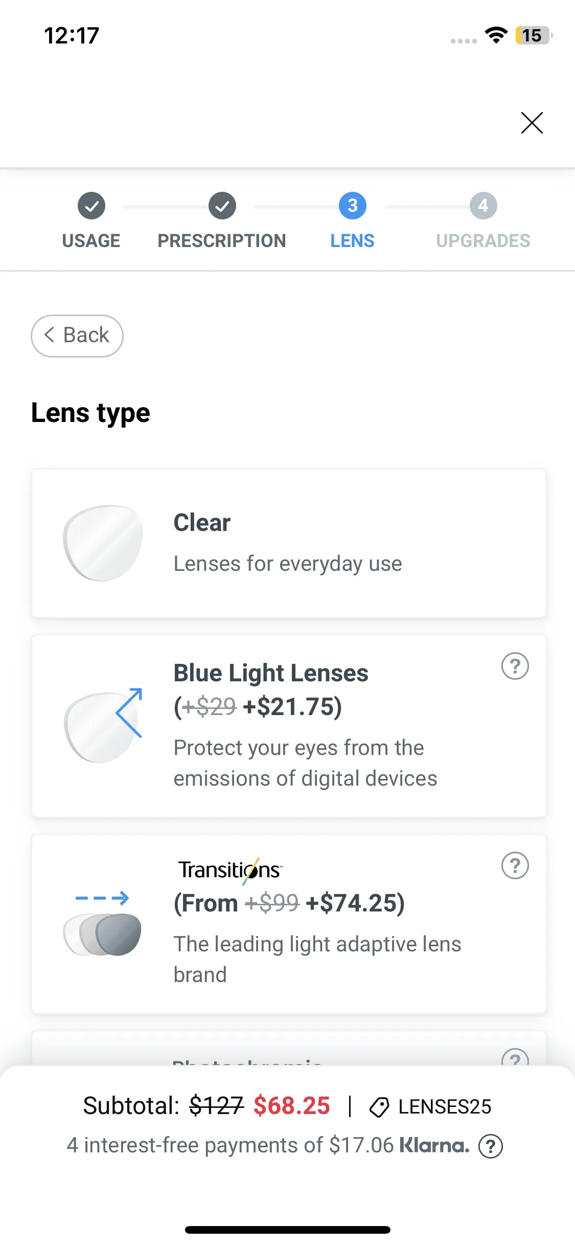
Task: Switch to the PRESCRIPTION step label
Action: click(x=222, y=241)
